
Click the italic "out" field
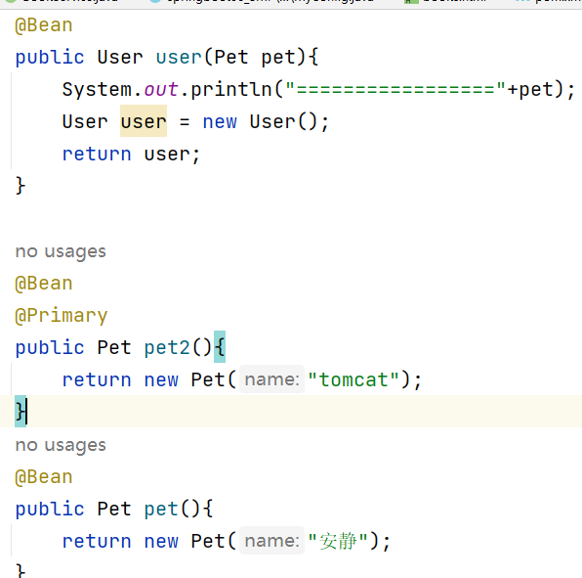pos(161,90)
